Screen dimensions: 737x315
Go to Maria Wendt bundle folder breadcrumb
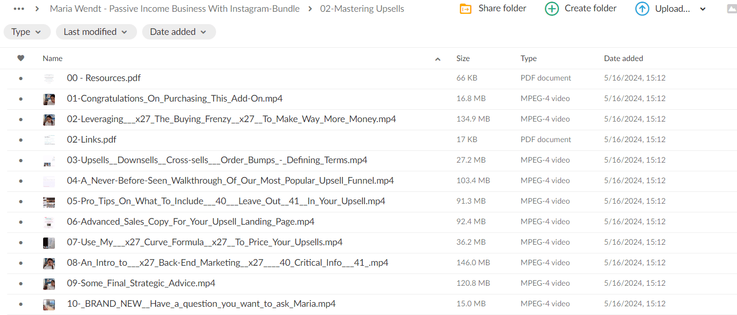(174, 9)
